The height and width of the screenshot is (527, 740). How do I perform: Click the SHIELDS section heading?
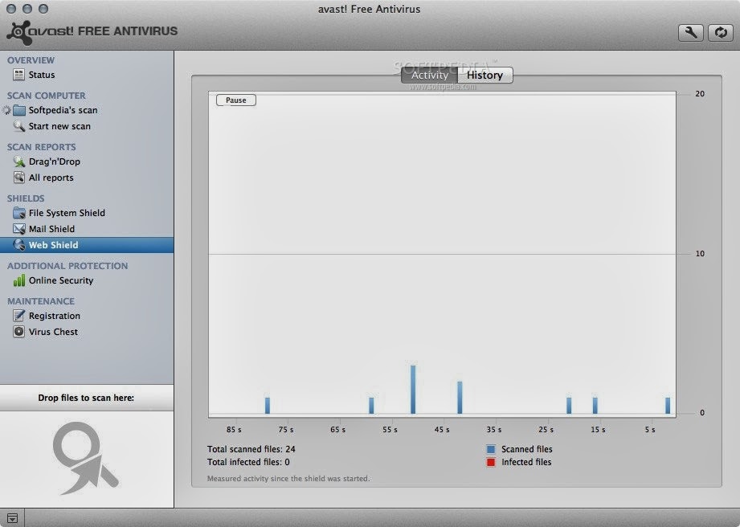click(x=26, y=198)
